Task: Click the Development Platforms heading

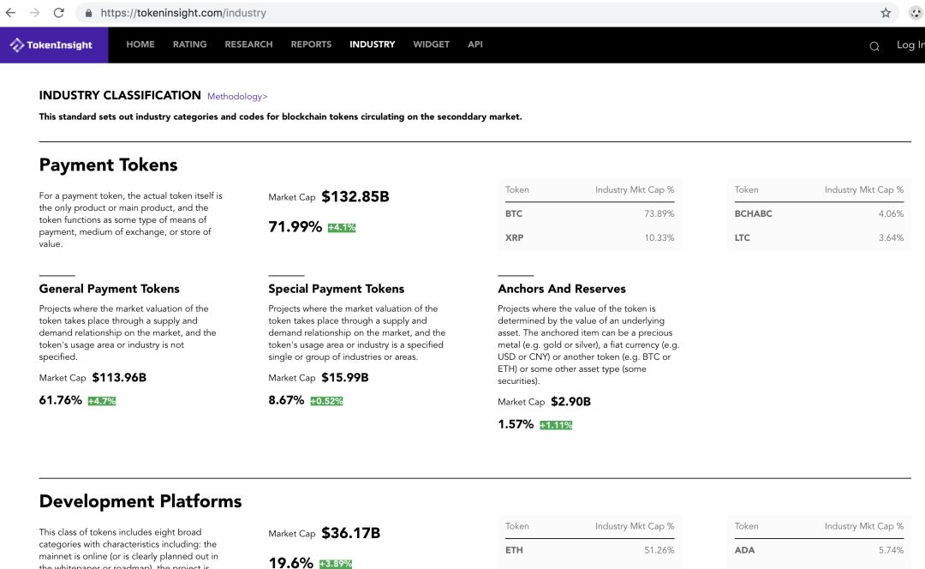Action: 140,501
